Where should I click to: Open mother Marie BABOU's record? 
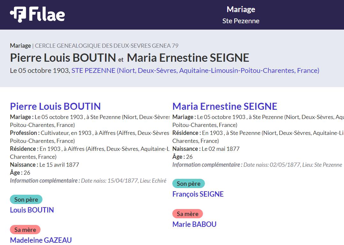(x=194, y=224)
